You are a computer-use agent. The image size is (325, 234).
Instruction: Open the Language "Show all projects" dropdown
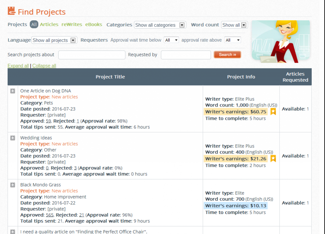54,40
